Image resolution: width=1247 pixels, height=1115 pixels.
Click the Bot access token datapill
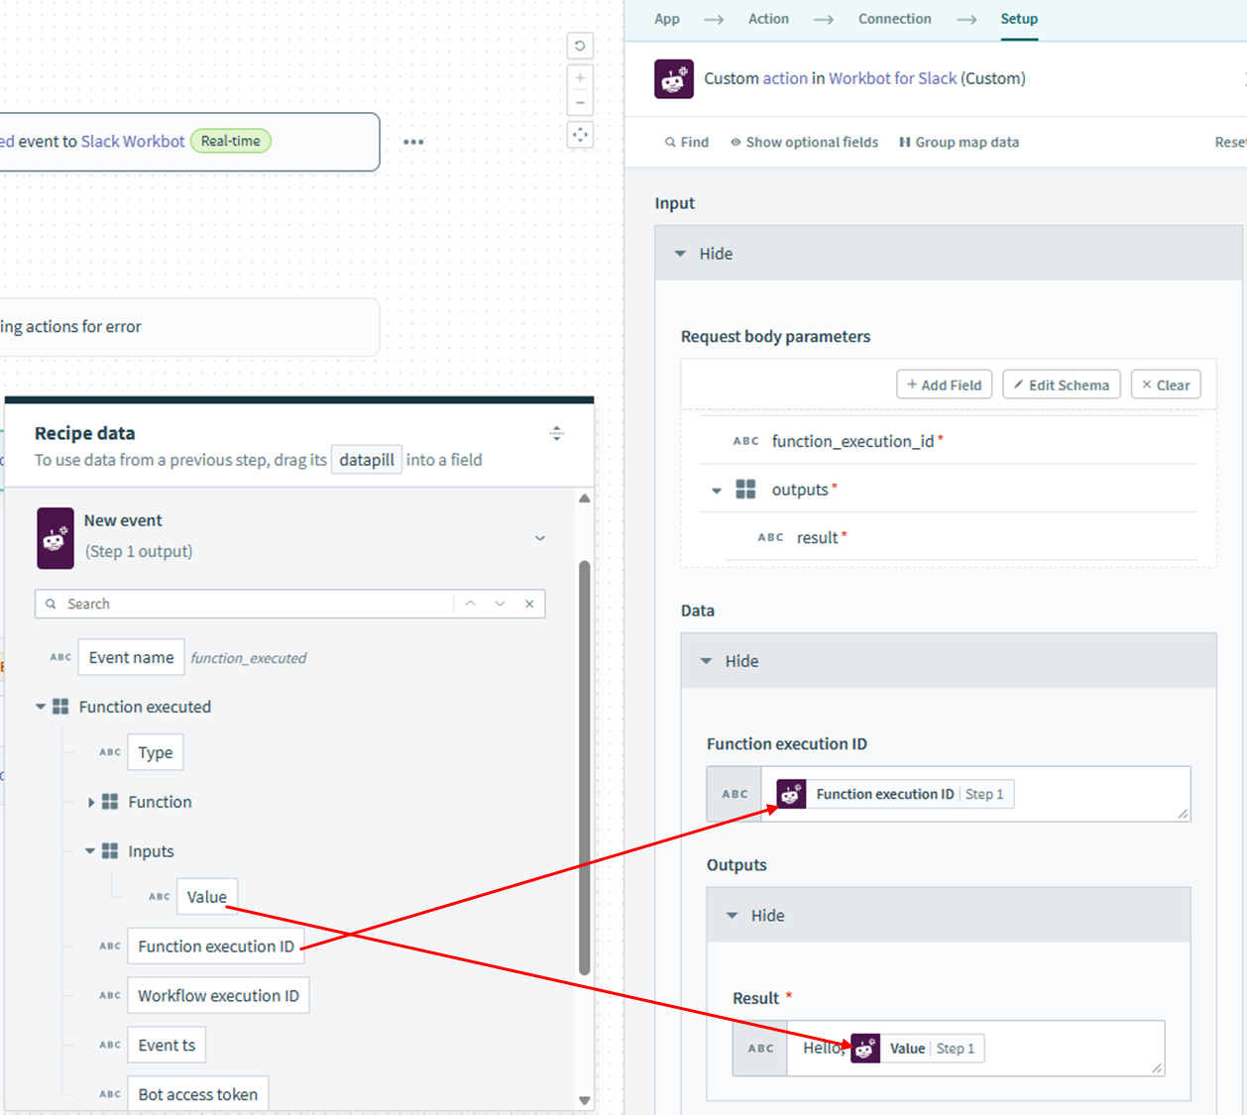198,1094
